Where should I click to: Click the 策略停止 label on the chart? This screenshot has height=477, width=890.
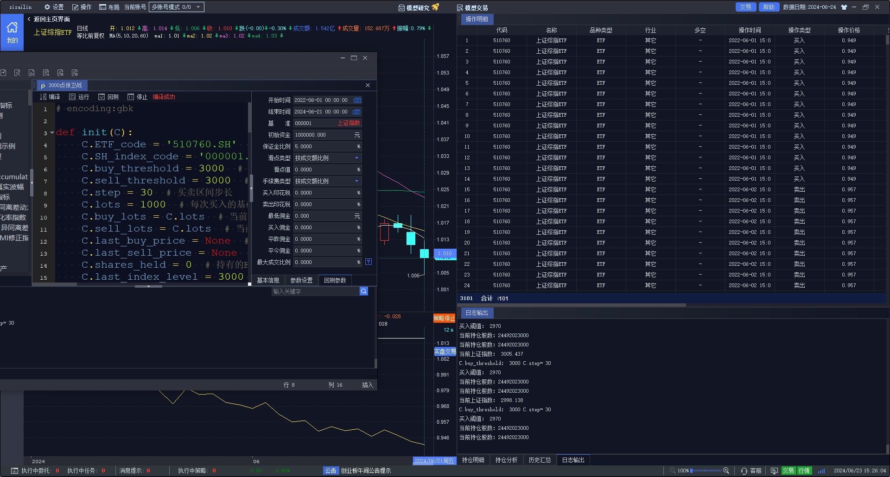coord(444,318)
